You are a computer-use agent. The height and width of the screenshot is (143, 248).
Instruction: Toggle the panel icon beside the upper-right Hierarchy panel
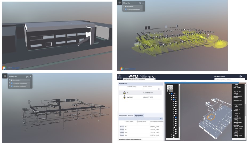point(119,2)
